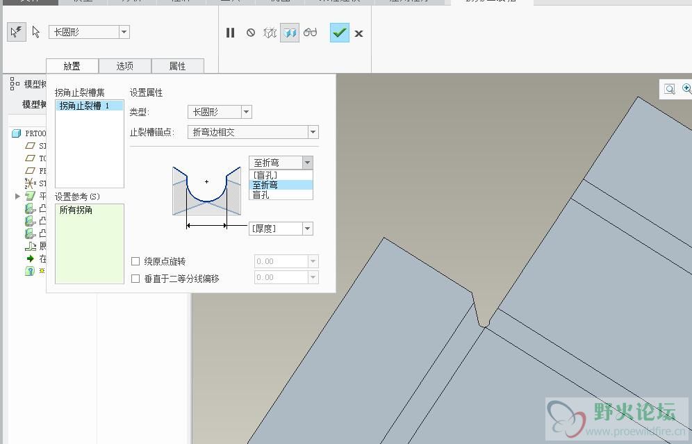Select the lightning-arrow selection filter tool
The width and height of the screenshot is (692, 444).
(x=17, y=32)
